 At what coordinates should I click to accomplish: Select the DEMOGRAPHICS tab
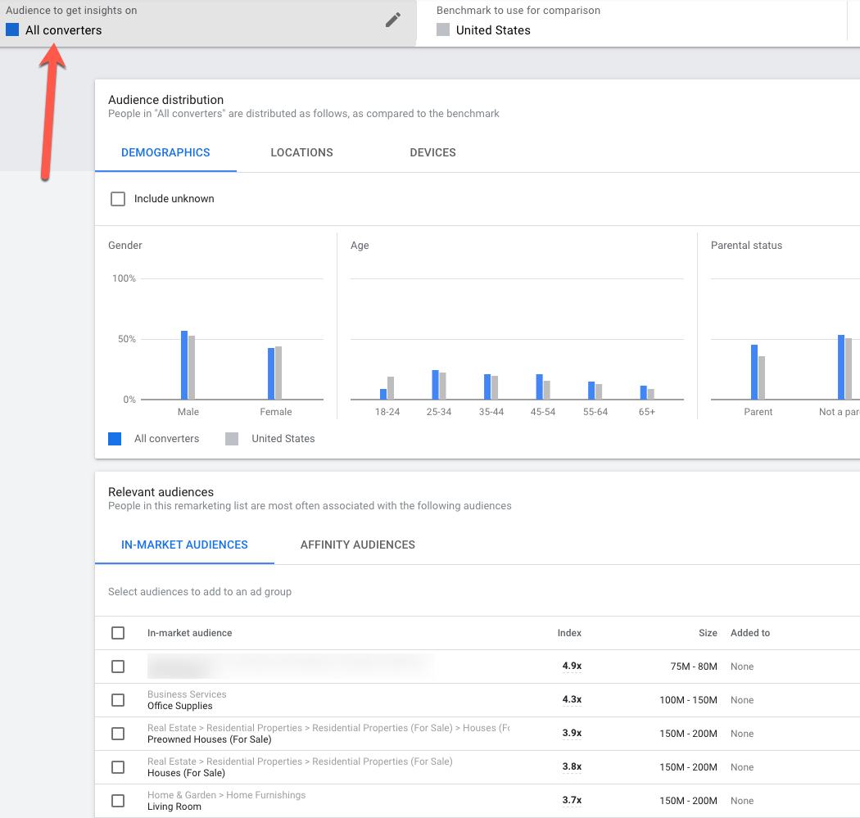(x=165, y=152)
